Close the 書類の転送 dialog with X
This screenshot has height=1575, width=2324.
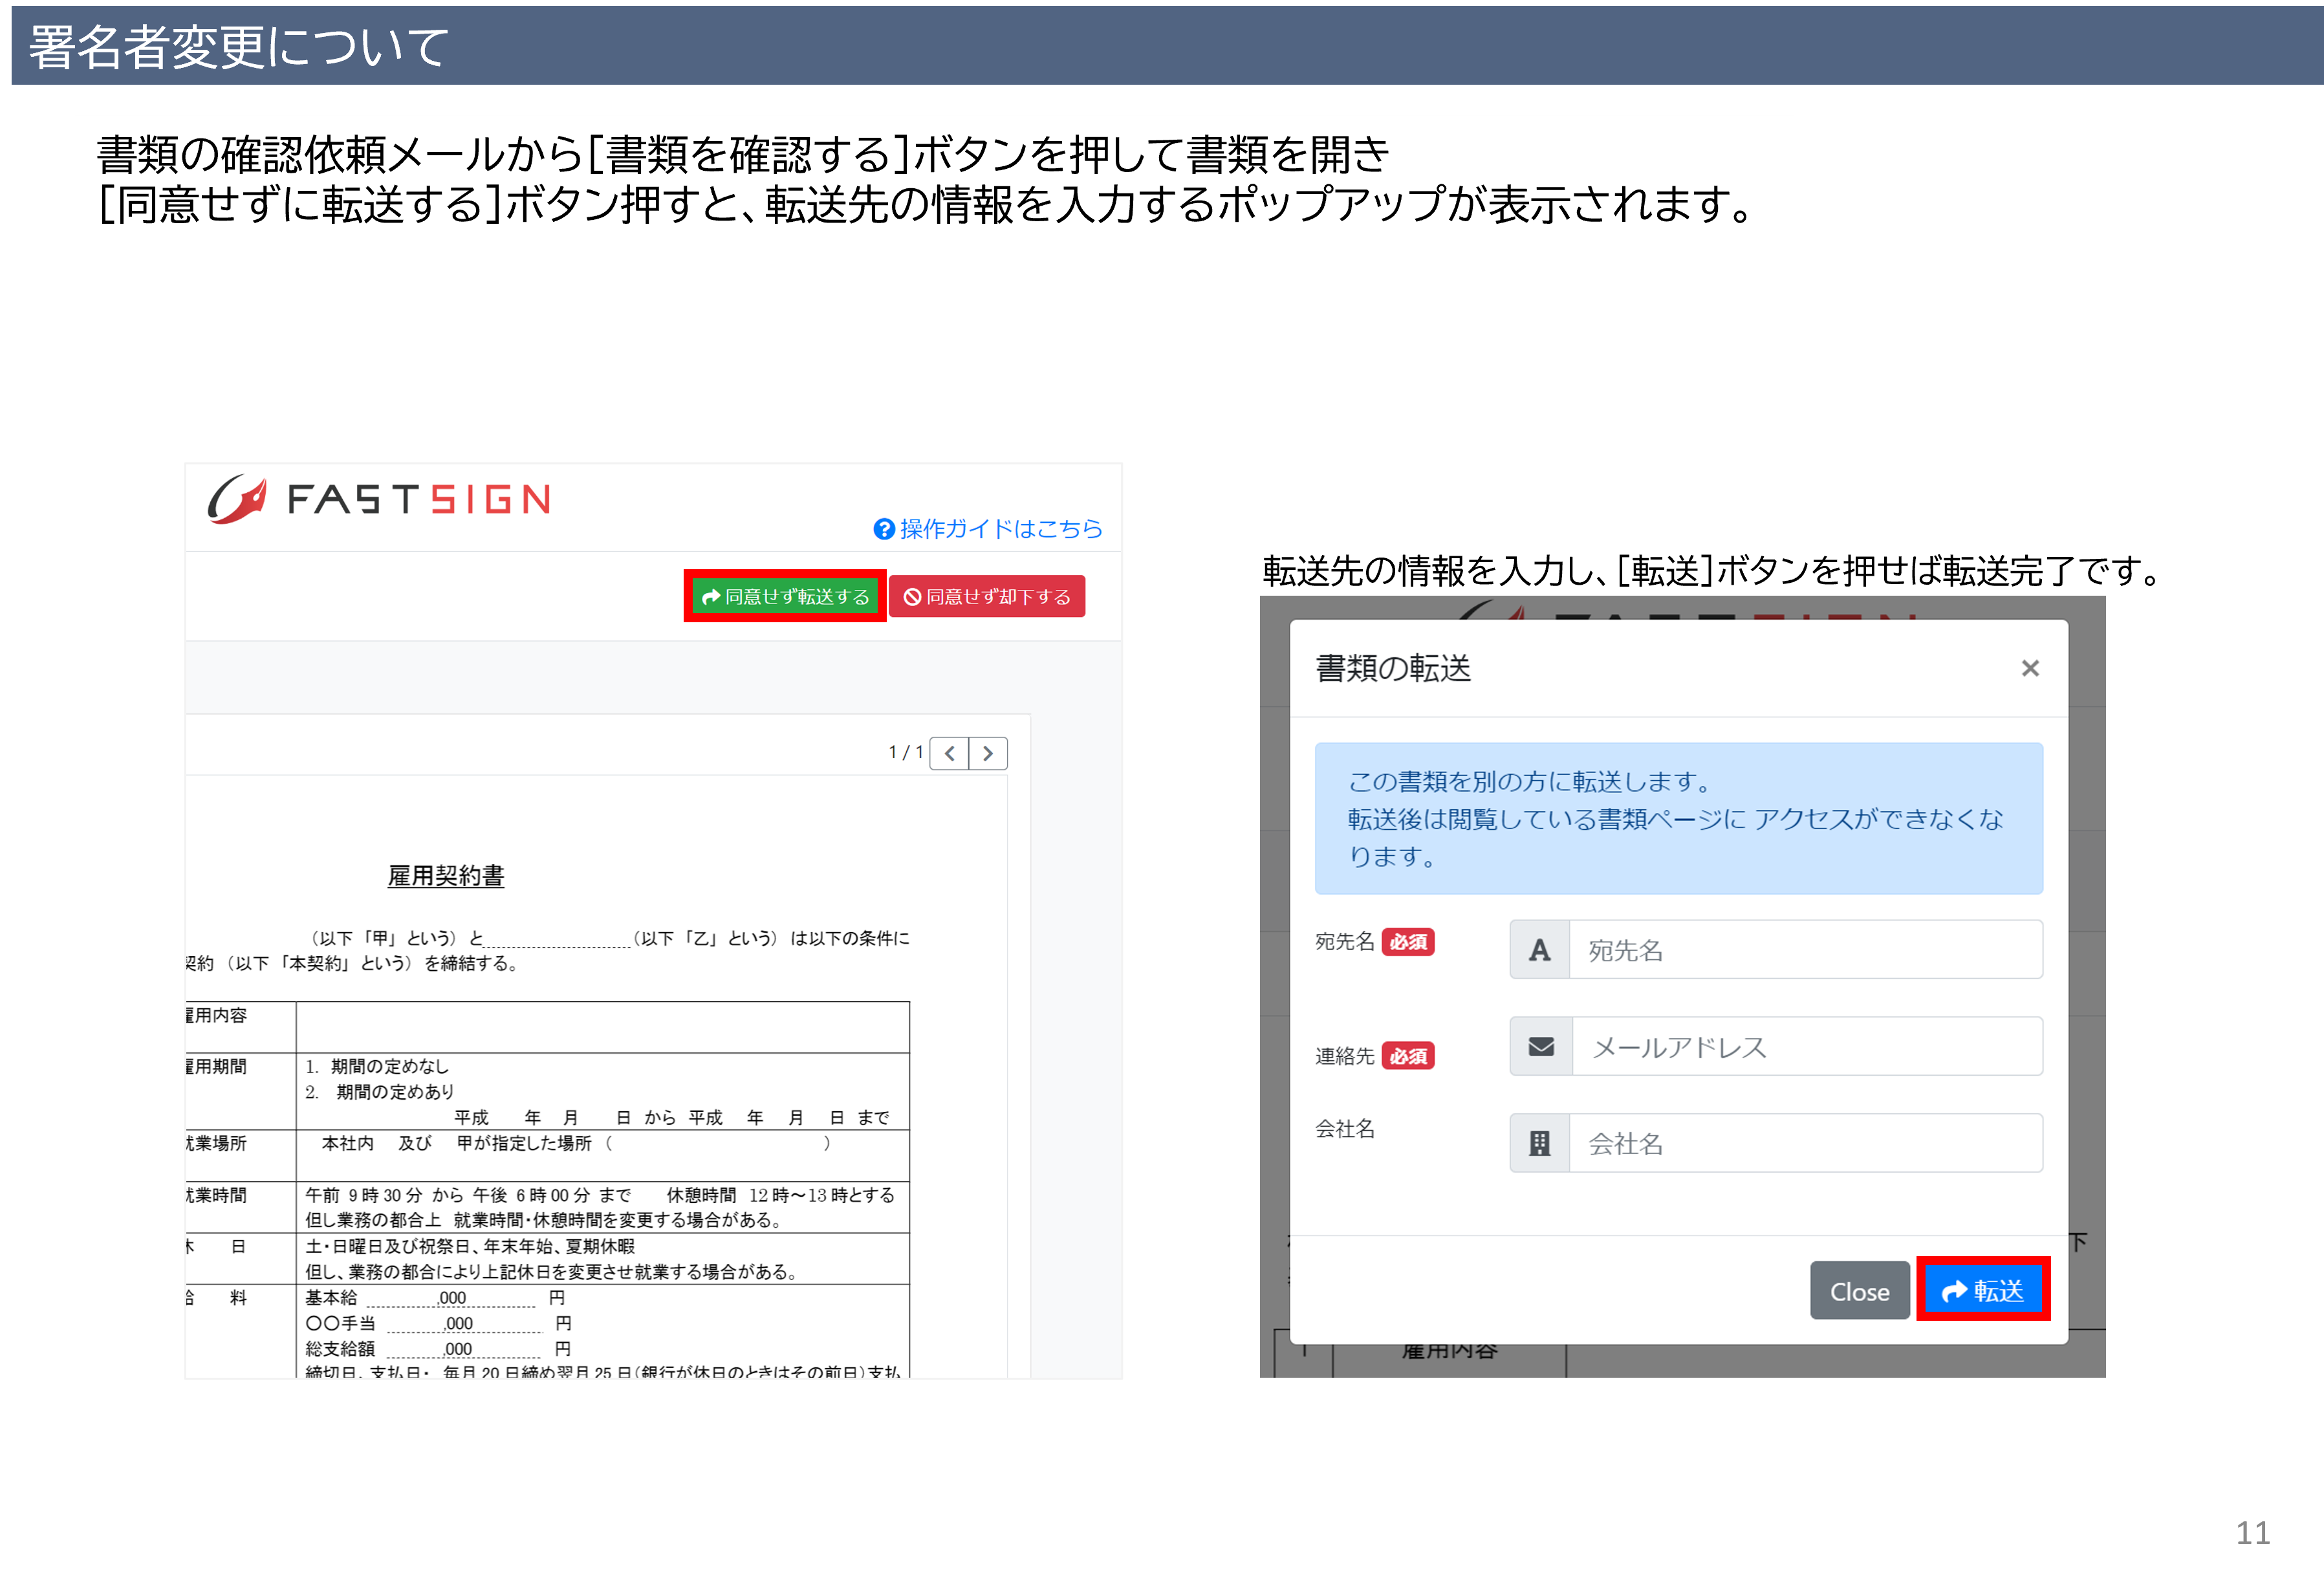point(2029,668)
